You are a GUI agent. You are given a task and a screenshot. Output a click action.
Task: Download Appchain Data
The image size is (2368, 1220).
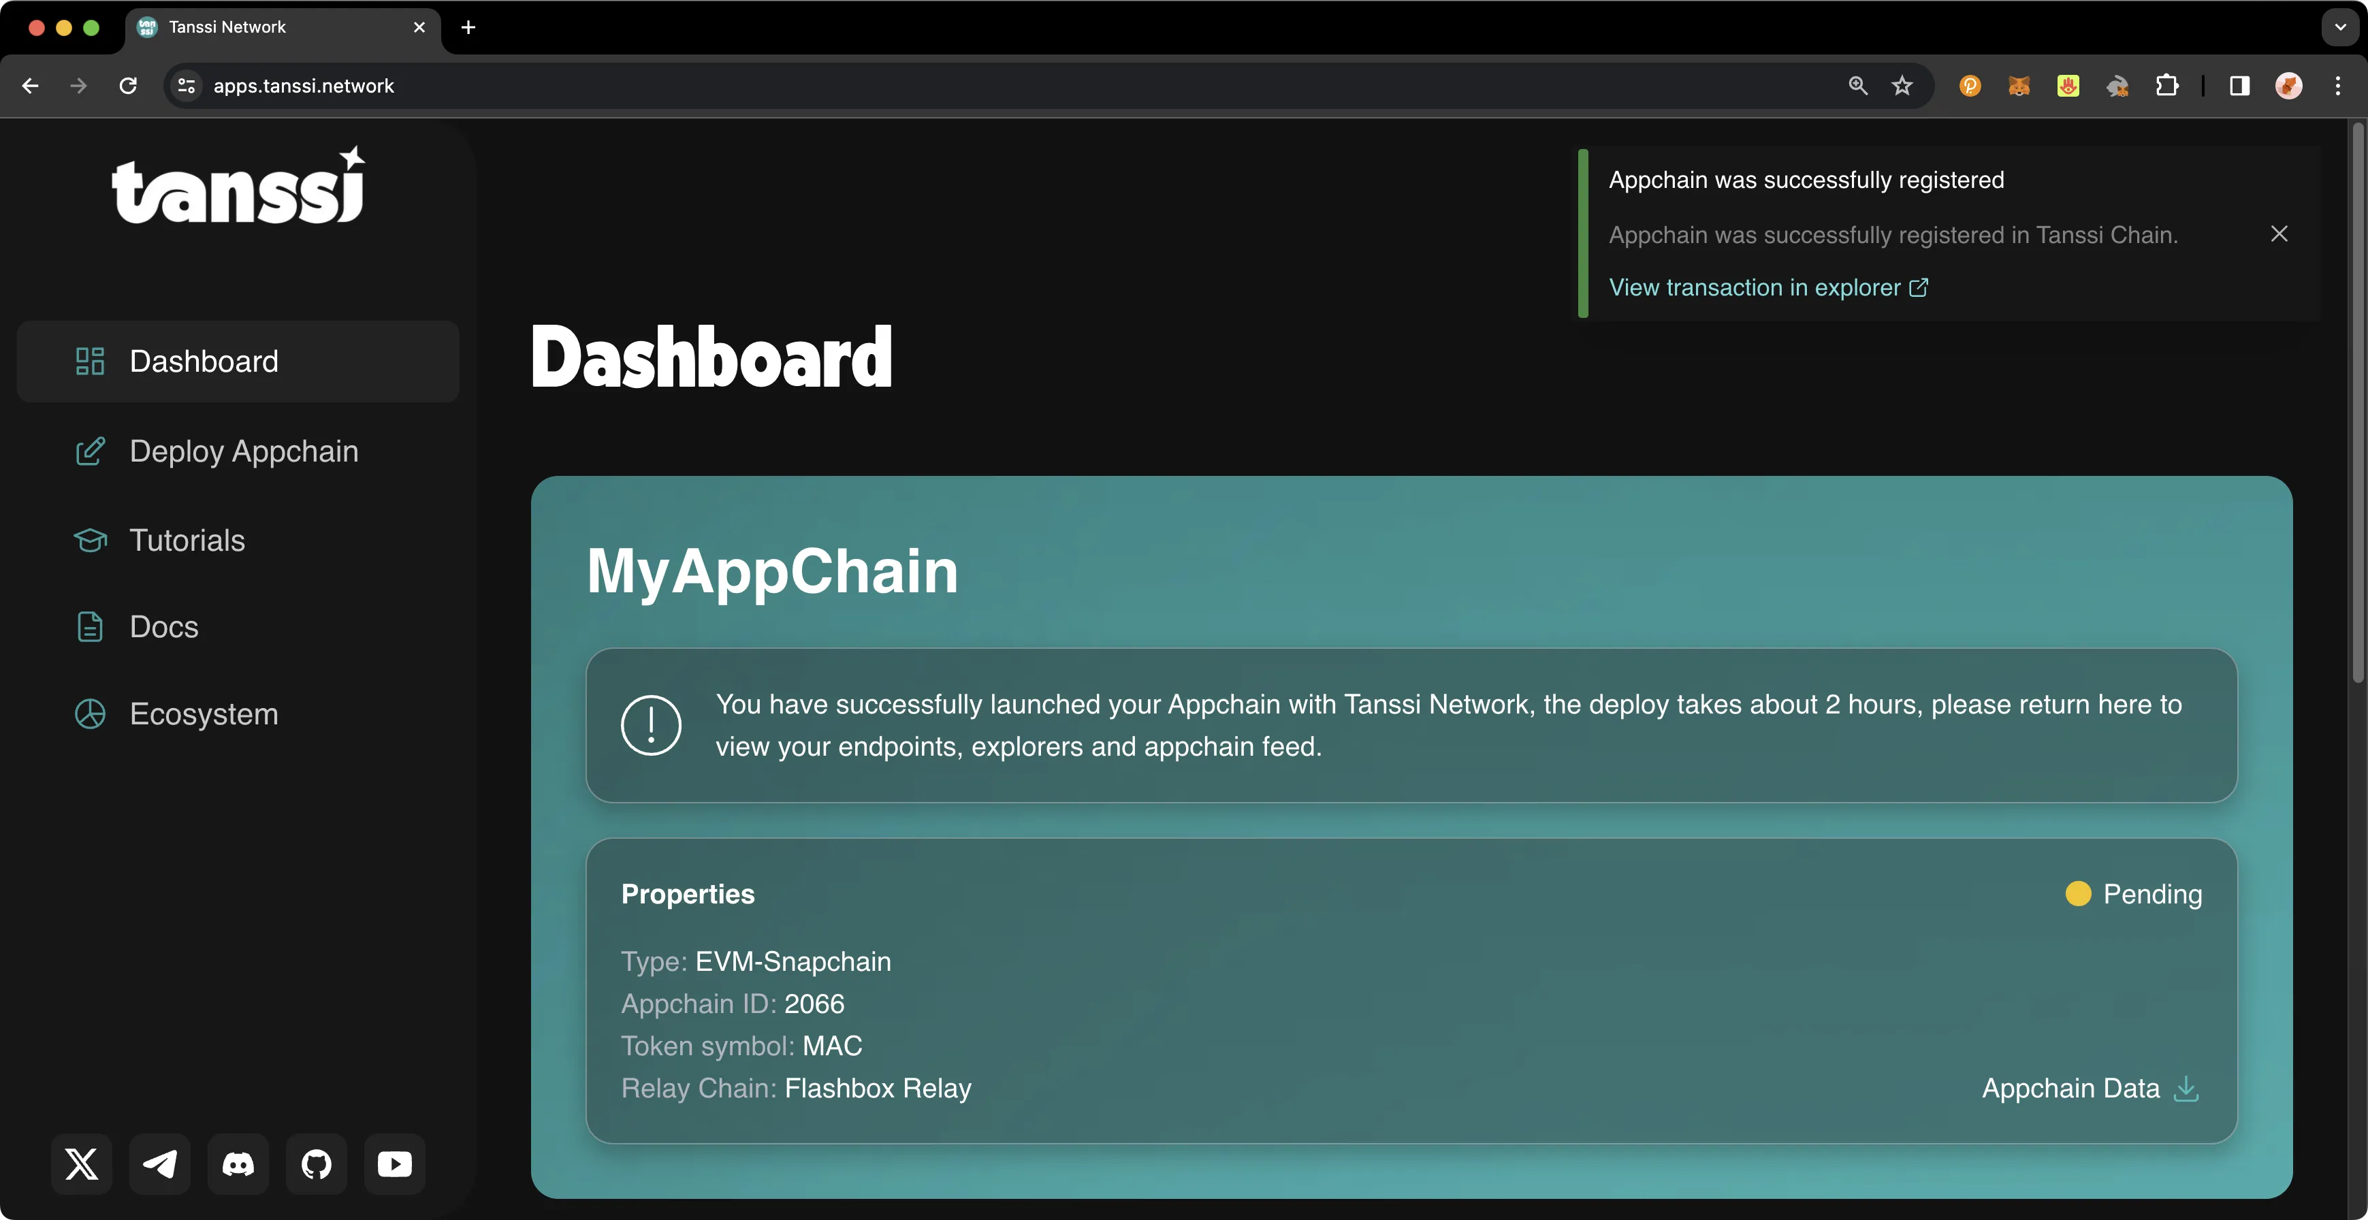[x=2090, y=1089]
